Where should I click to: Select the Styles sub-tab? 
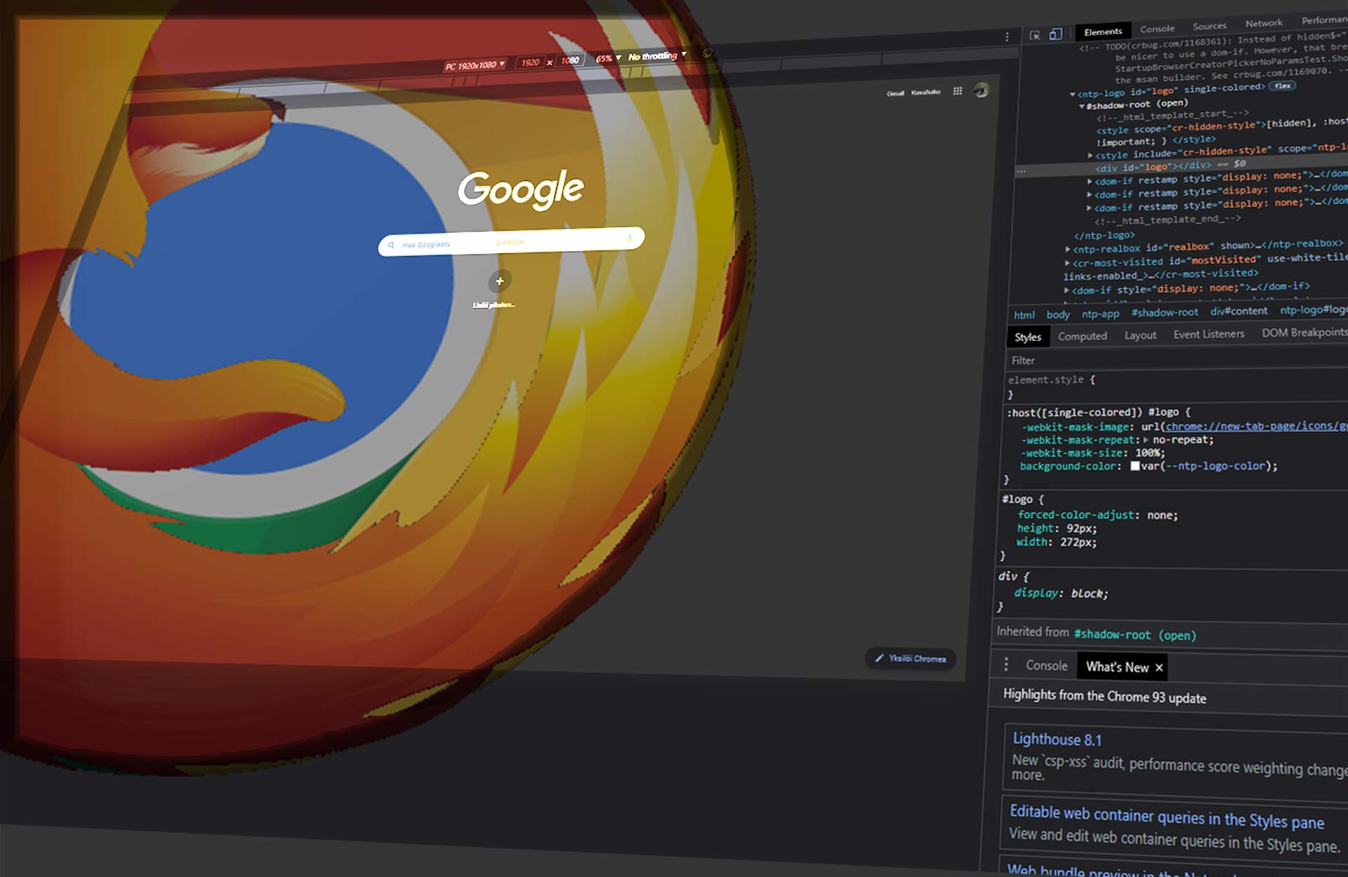coord(1028,337)
